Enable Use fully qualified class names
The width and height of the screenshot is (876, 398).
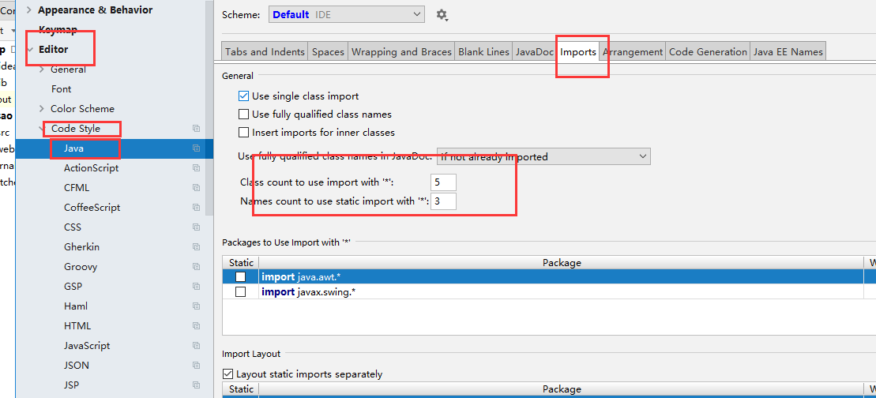click(243, 115)
